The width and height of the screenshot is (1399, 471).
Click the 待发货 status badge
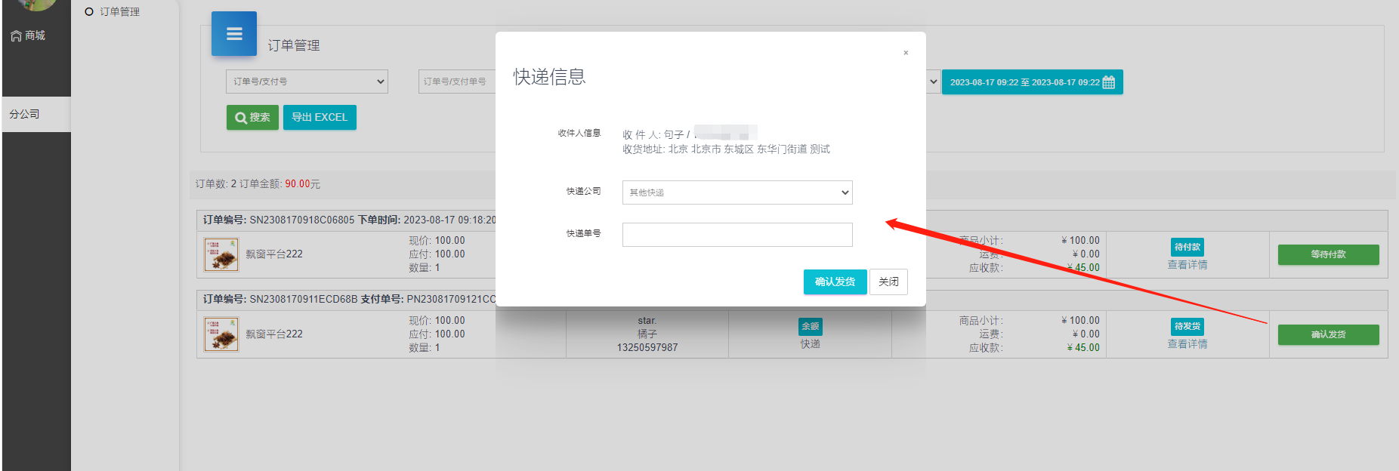click(x=1187, y=326)
